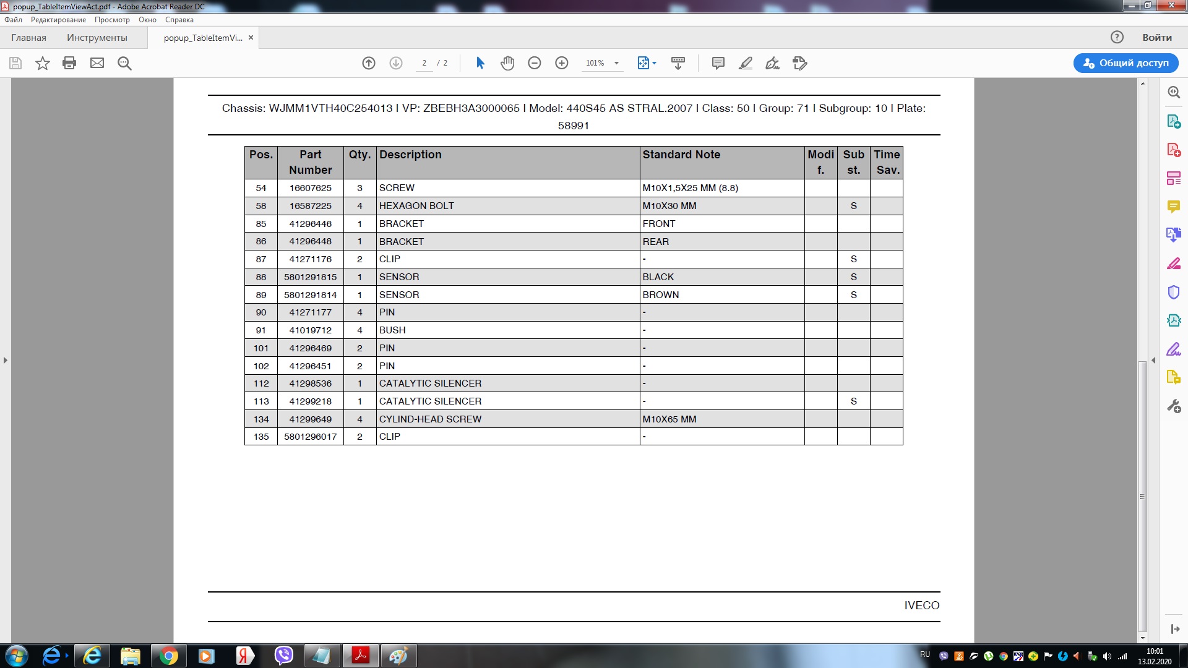Click Zoom in plus button

(x=562, y=63)
